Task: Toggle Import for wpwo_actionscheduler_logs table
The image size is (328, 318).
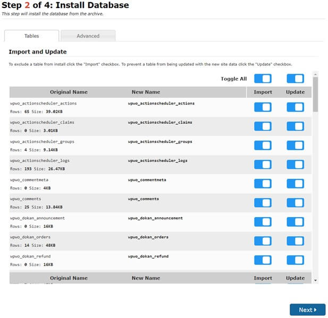Action: 263,164
